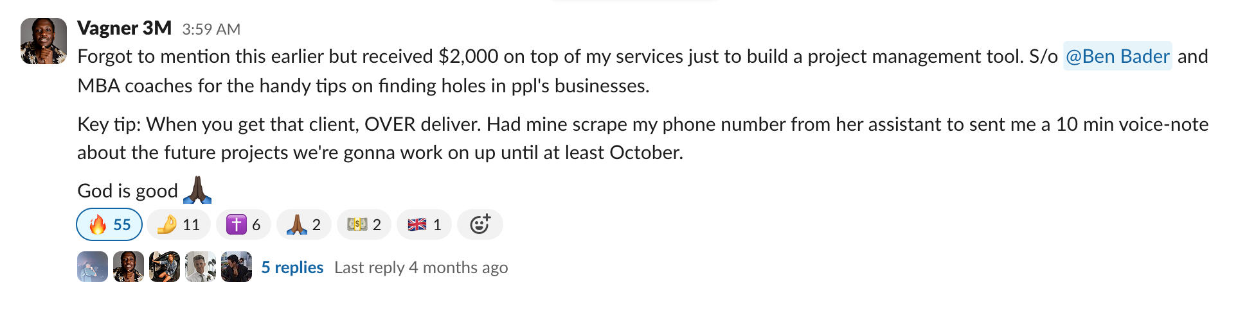Click thread avatar of man wearing tie
The image size is (1238, 309).
point(201,267)
